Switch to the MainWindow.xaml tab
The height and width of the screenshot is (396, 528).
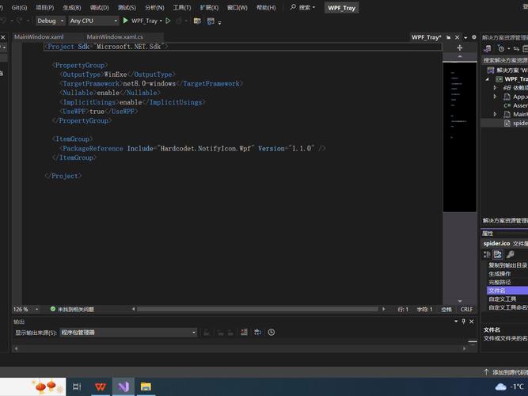tap(39, 36)
